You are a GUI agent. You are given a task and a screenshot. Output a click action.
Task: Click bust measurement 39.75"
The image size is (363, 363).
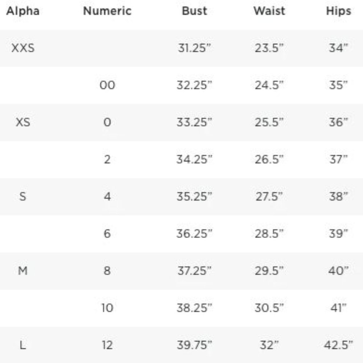pyautogui.click(x=194, y=345)
